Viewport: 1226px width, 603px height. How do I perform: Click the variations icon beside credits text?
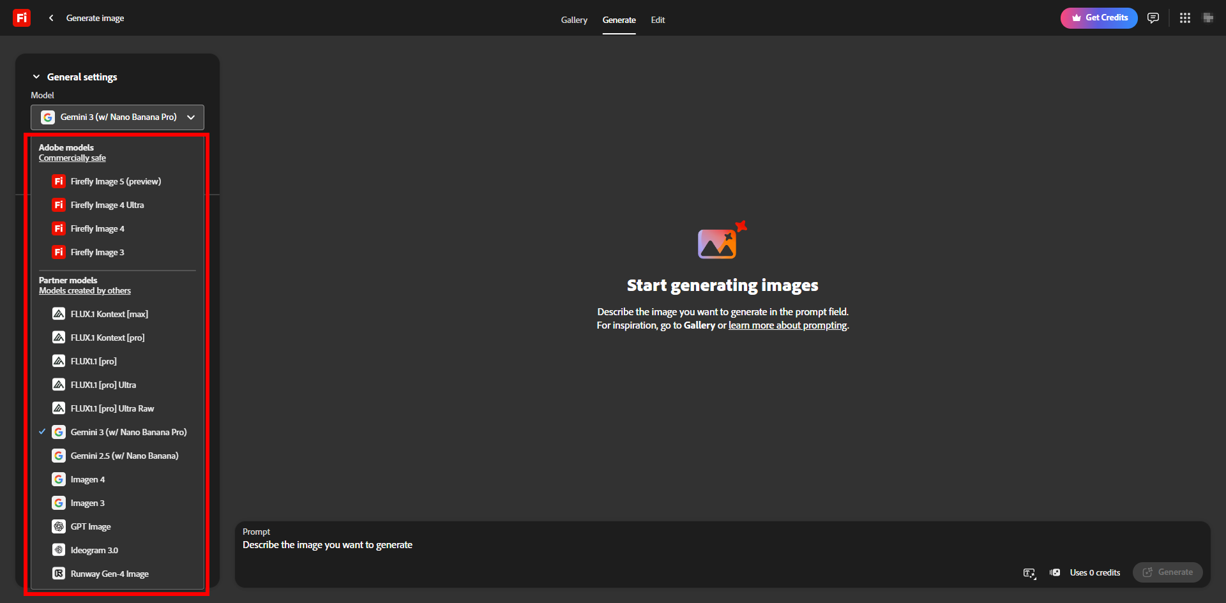(x=1055, y=572)
